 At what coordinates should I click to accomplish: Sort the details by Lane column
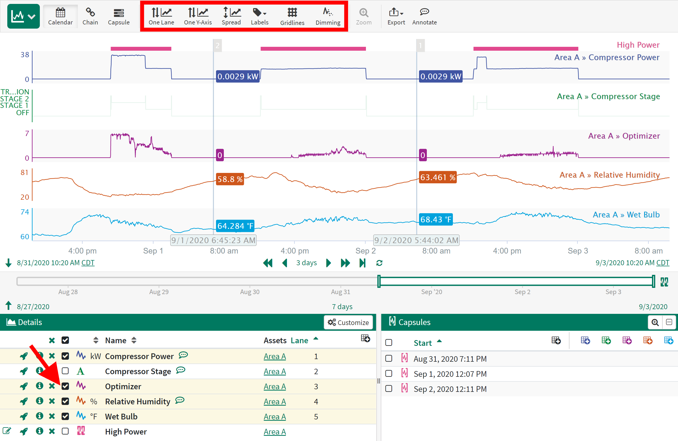point(299,340)
